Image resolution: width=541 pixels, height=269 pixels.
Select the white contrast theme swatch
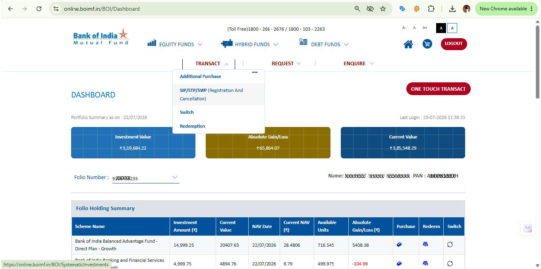click(452, 28)
